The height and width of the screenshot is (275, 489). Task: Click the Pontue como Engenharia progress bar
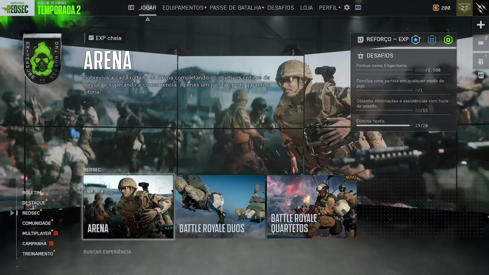click(x=384, y=70)
